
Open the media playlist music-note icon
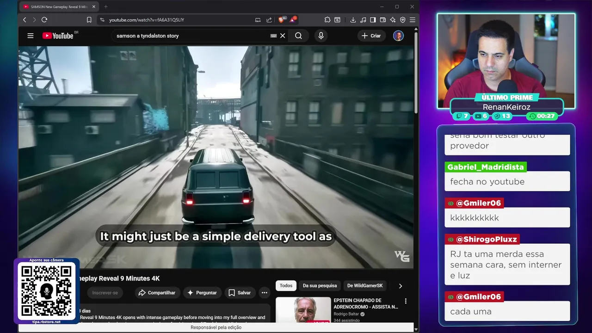pos(363,20)
